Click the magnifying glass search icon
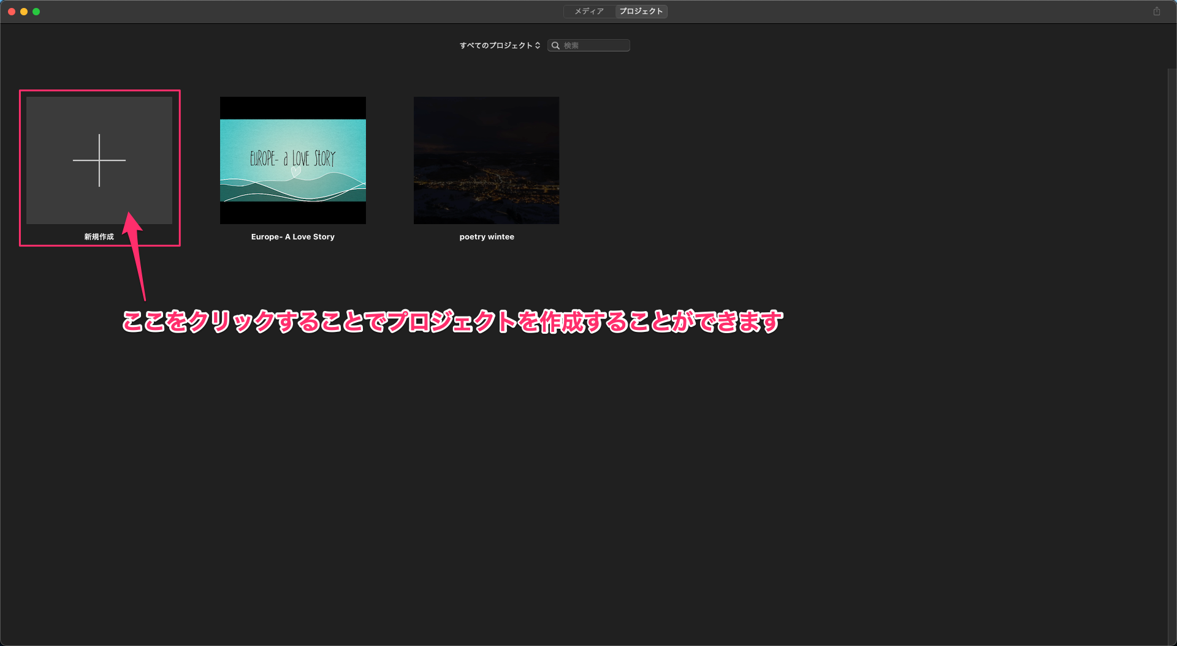The image size is (1177, 646). click(555, 46)
